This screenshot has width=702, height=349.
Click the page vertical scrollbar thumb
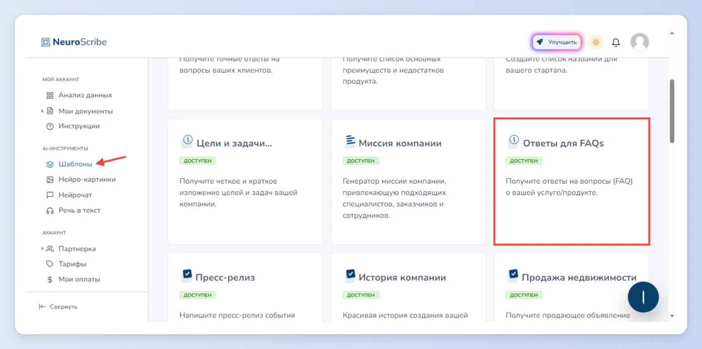point(672,111)
